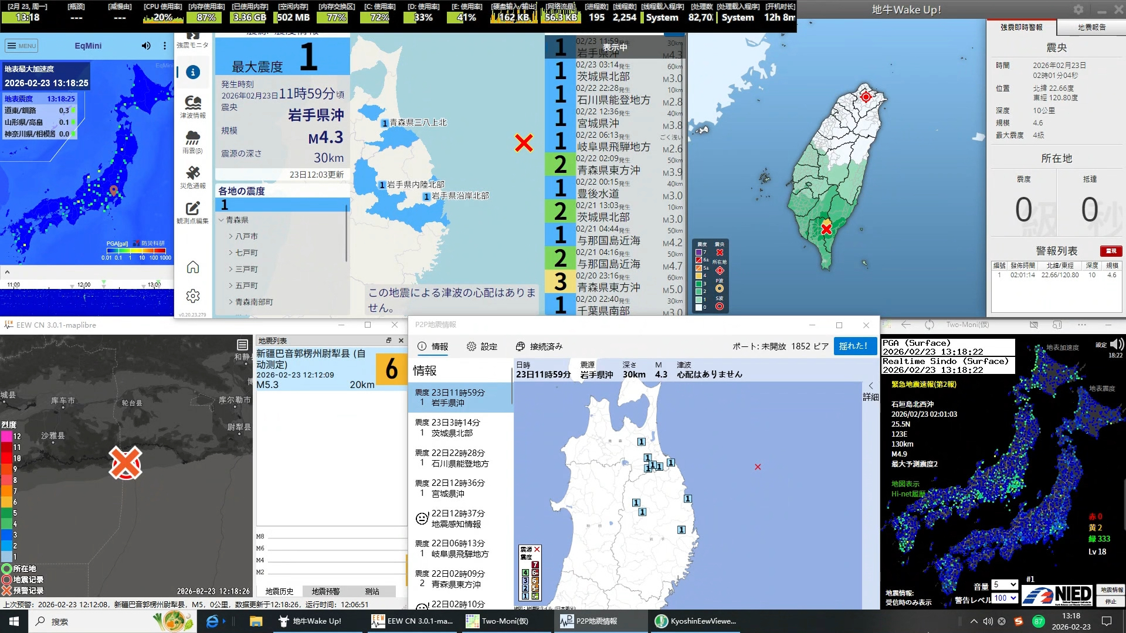Open the 地牛Wake Up! settings gear icon
1126x633 pixels.
[1078, 9]
